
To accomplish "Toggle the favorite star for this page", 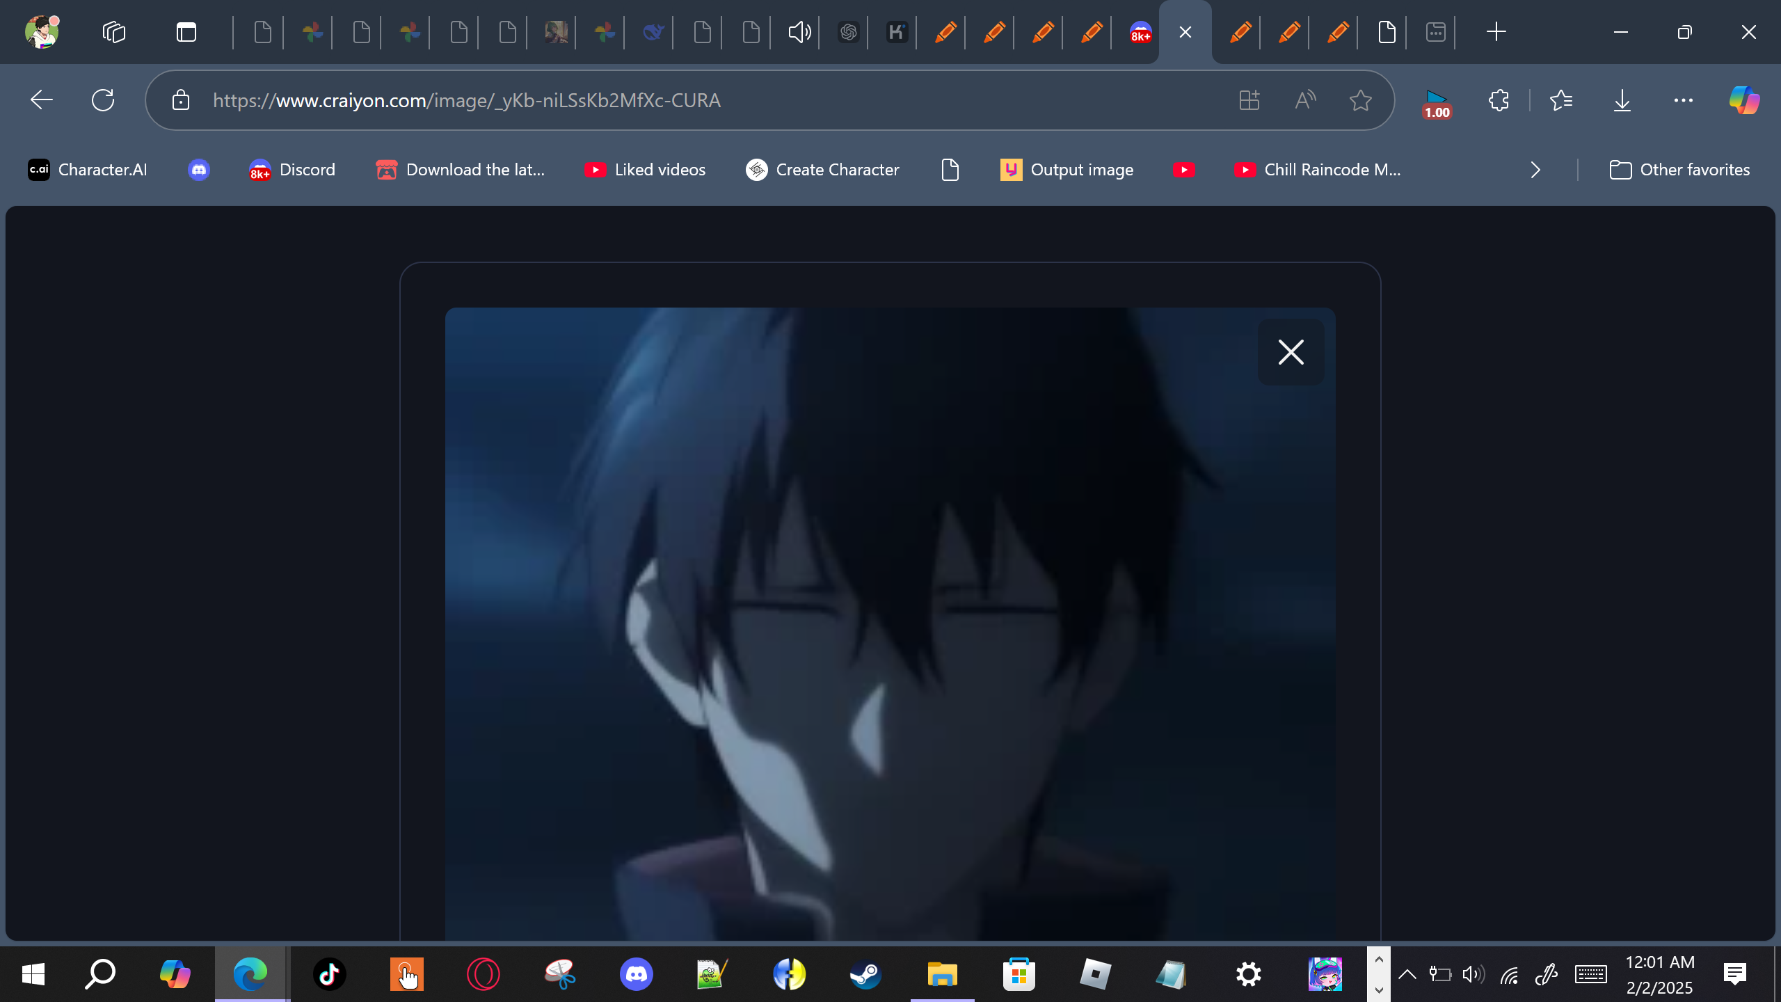I will pos(1360,100).
